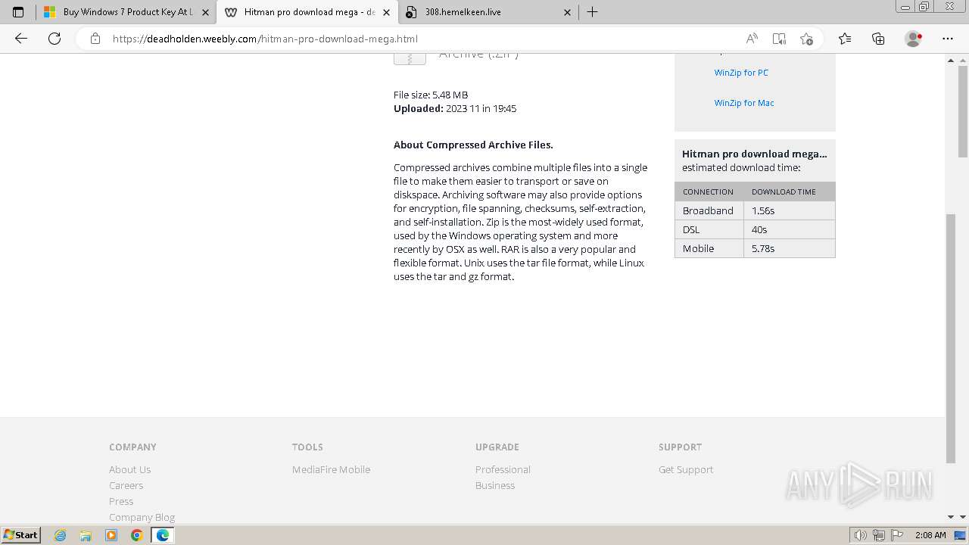Viewport: 969px width, 545px height.
Task: Open the Get Support link
Action: click(686, 469)
